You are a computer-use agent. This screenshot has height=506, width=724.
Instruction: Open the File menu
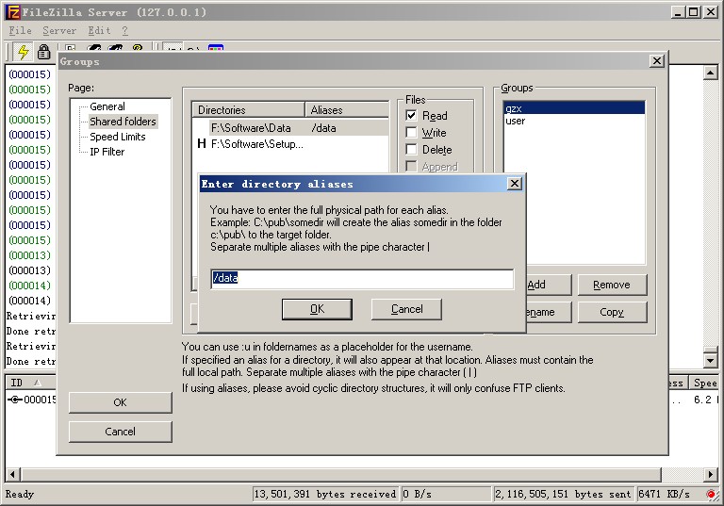click(21, 30)
